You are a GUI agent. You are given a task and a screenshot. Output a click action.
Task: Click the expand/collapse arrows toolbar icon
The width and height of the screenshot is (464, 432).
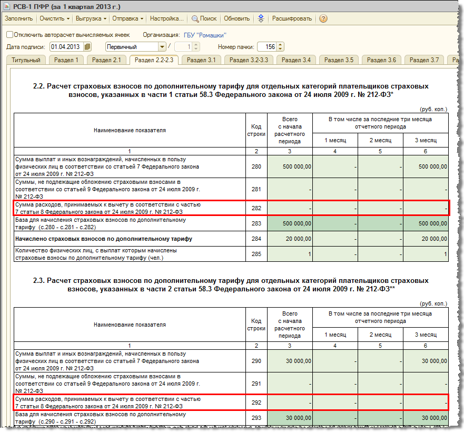(x=261, y=18)
